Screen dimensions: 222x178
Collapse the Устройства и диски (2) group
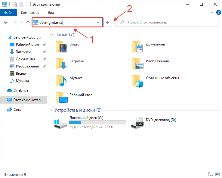(51, 110)
